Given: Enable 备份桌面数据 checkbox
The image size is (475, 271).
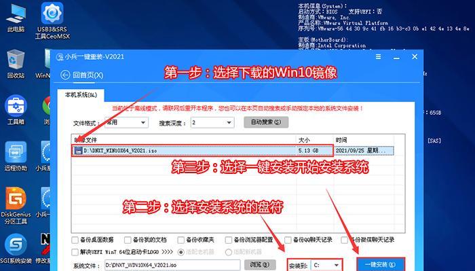Looking at the screenshot, I should (x=75, y=240).
